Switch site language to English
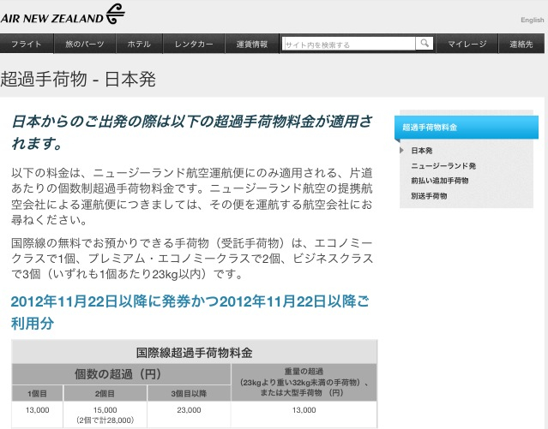 click(532, 21)
